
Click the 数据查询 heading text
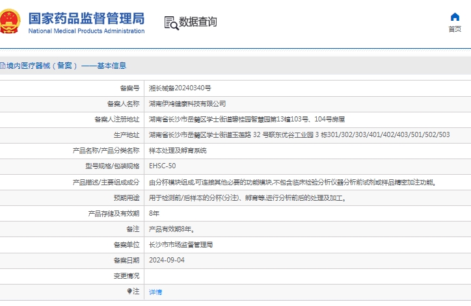coord(198,22)
